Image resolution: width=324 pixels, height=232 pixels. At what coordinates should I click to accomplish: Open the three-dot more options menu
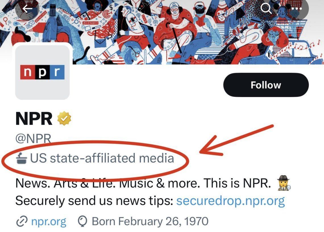click(x=297, y=9)
